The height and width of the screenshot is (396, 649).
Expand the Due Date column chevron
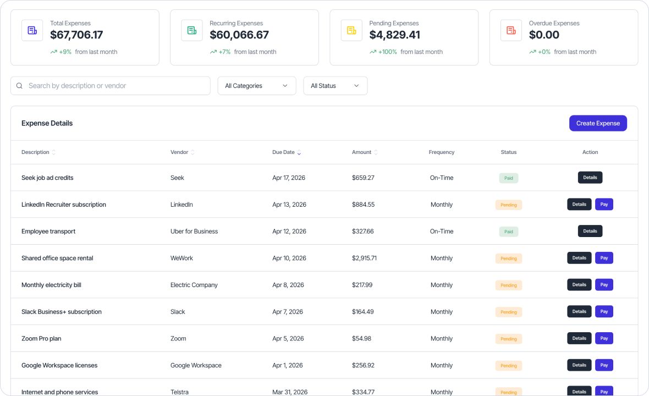point(299,152)
